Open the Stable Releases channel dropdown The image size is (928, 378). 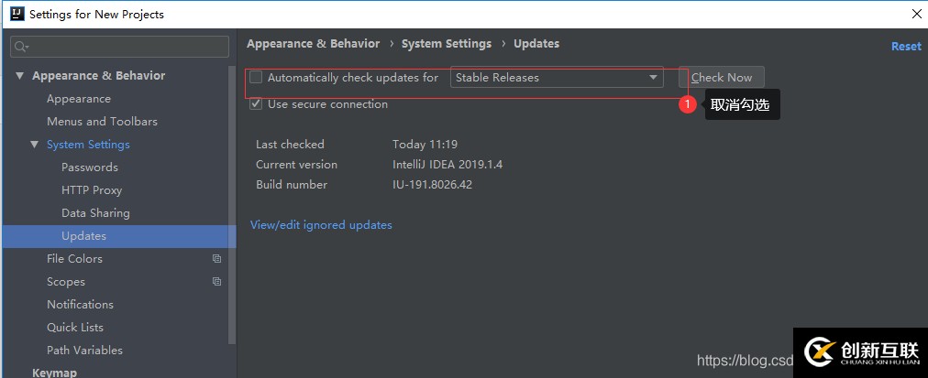click(x=557, y=78)
